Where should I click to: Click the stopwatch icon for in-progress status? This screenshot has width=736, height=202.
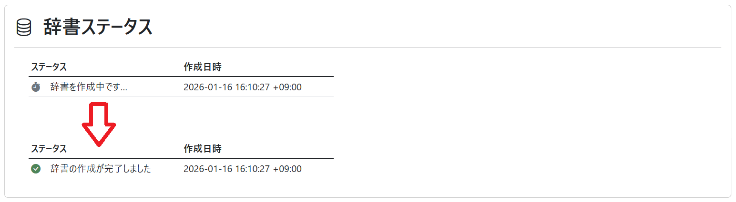[36, 87]
